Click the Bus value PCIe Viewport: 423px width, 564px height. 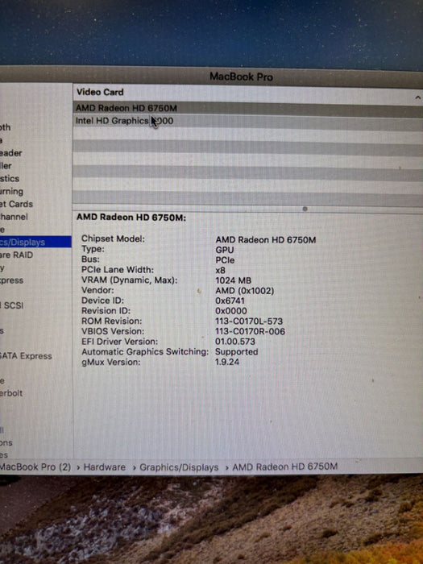point(225,260)
